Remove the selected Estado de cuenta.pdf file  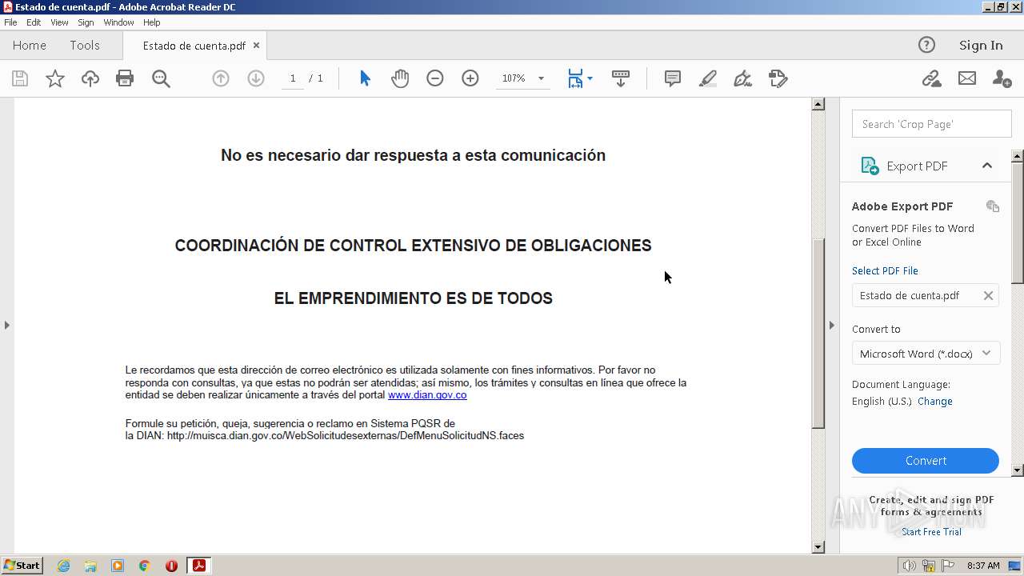tap(988, 296)
